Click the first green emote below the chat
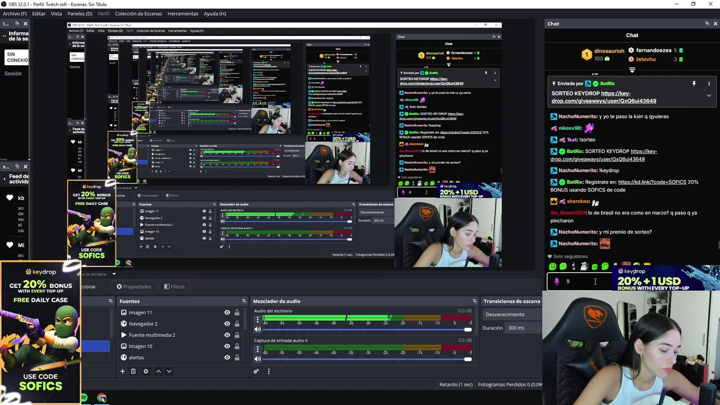 [552, 267]
